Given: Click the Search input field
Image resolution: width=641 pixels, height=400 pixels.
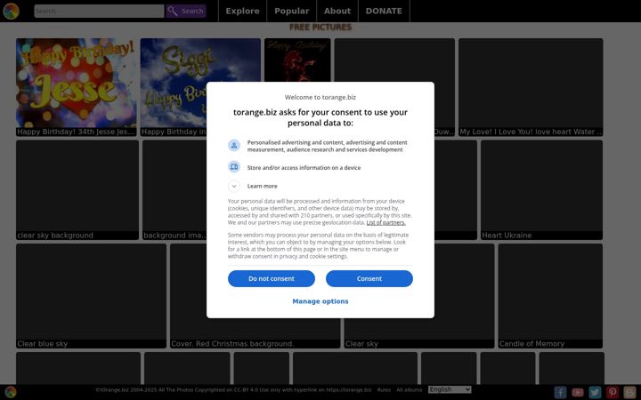Looking at the screenshot, I should pyautogui.click(x=99, y=11).
